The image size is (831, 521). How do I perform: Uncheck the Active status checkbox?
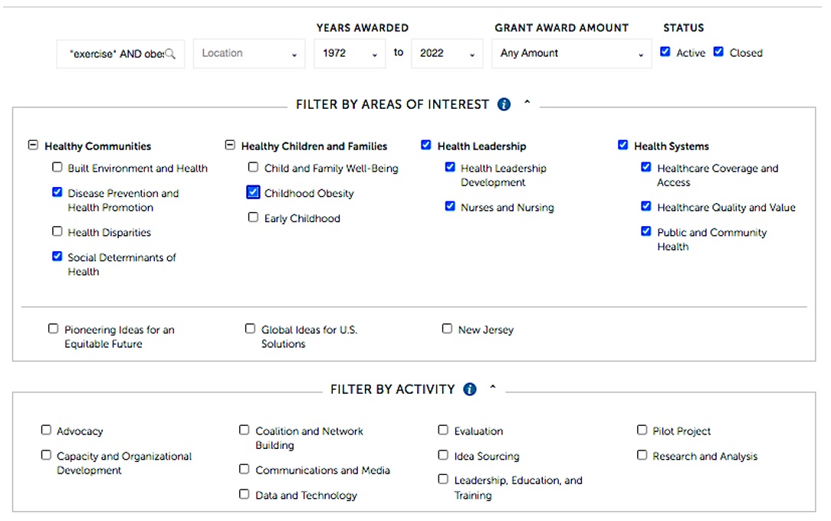[x=665, y=52]
